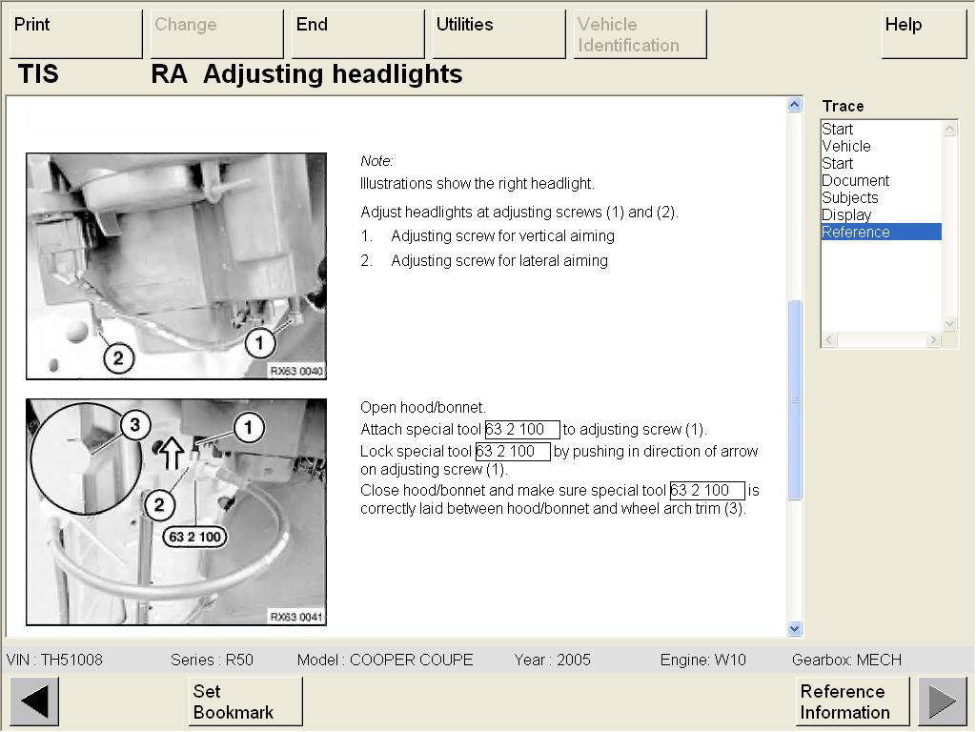Select Subjects in the Trace list
The width and height of the screenshot is (976, 732).
pos(850,197)
